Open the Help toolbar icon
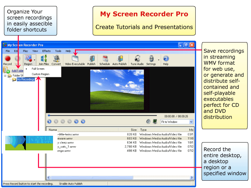The width and height of the screenshot is (251, 188). (x=166, y=60)
